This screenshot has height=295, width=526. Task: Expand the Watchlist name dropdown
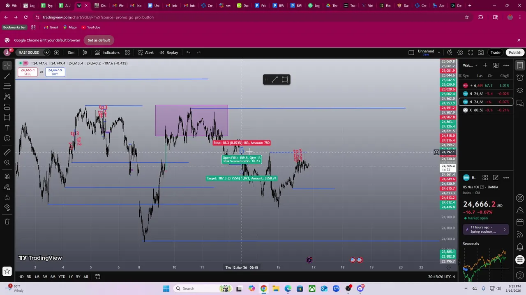(470, 65)
